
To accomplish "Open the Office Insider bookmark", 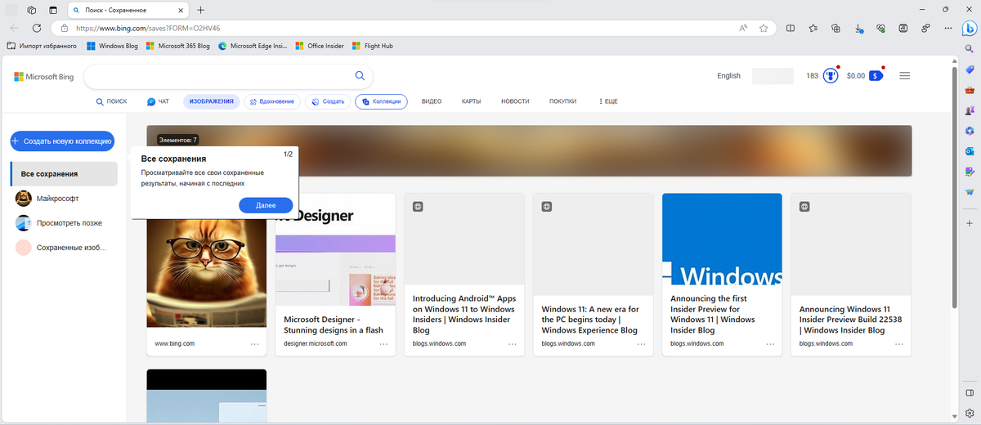I will point(320,46).
